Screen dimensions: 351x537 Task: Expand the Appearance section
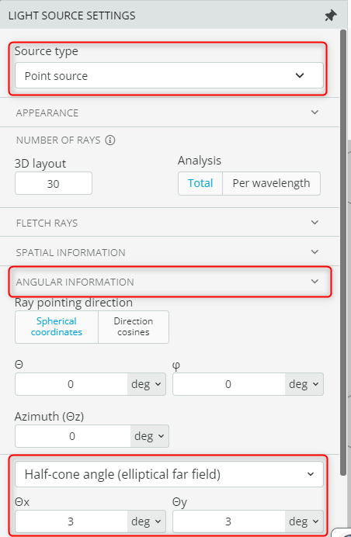pos(169,113)
